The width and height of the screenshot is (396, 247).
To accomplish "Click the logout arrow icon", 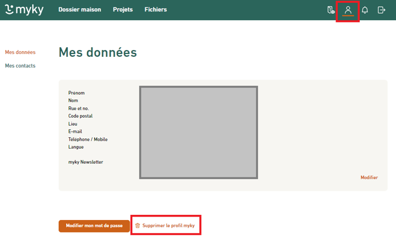I will pyautogui.click(x=381, y=10).
